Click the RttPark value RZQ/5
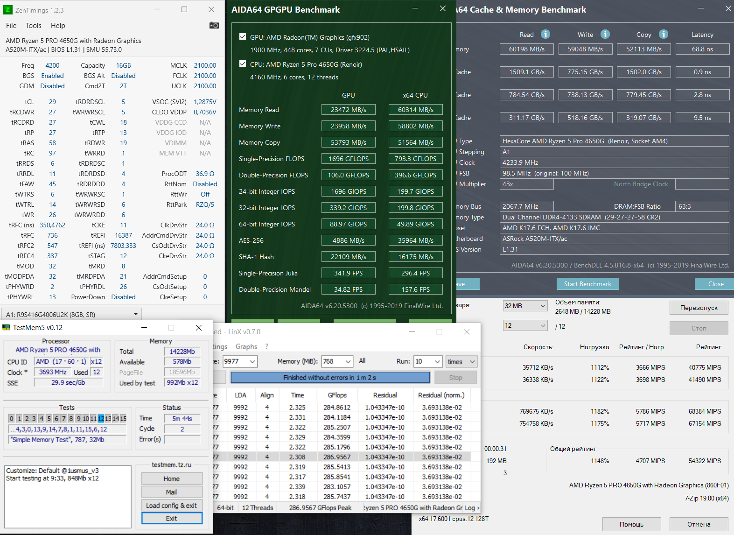 (x=205, y=204)
